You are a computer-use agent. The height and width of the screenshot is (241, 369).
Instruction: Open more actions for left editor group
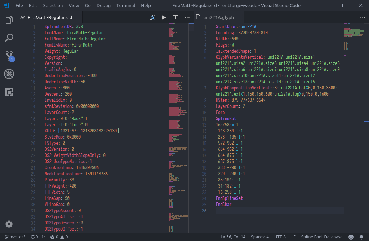click(x=187, y=17)
